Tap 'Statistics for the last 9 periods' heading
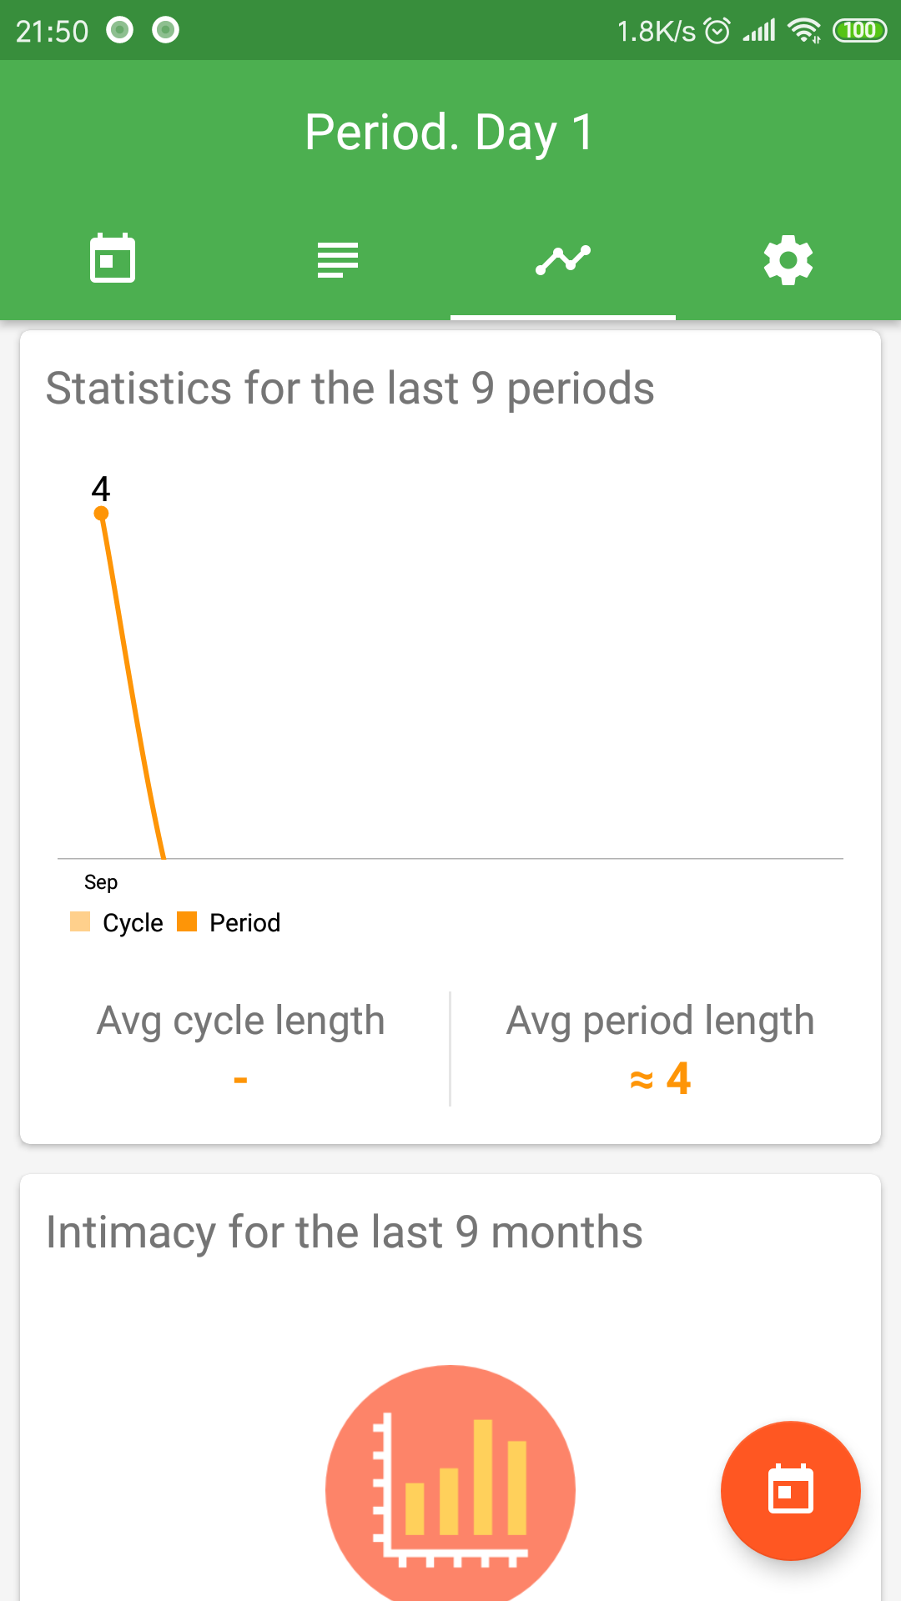The image size is (901, 1601). click(x=350, y=389)
